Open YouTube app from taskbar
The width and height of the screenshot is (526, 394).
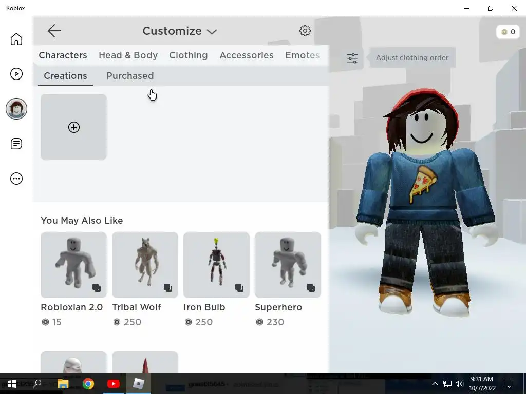[x=114, y=384]
